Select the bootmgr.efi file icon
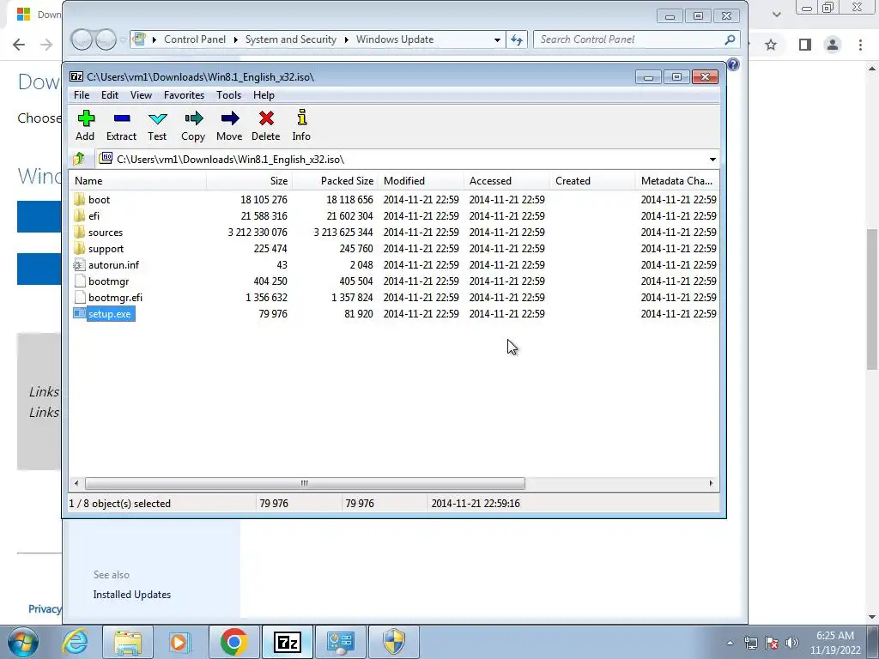 (x=79, y=297)
